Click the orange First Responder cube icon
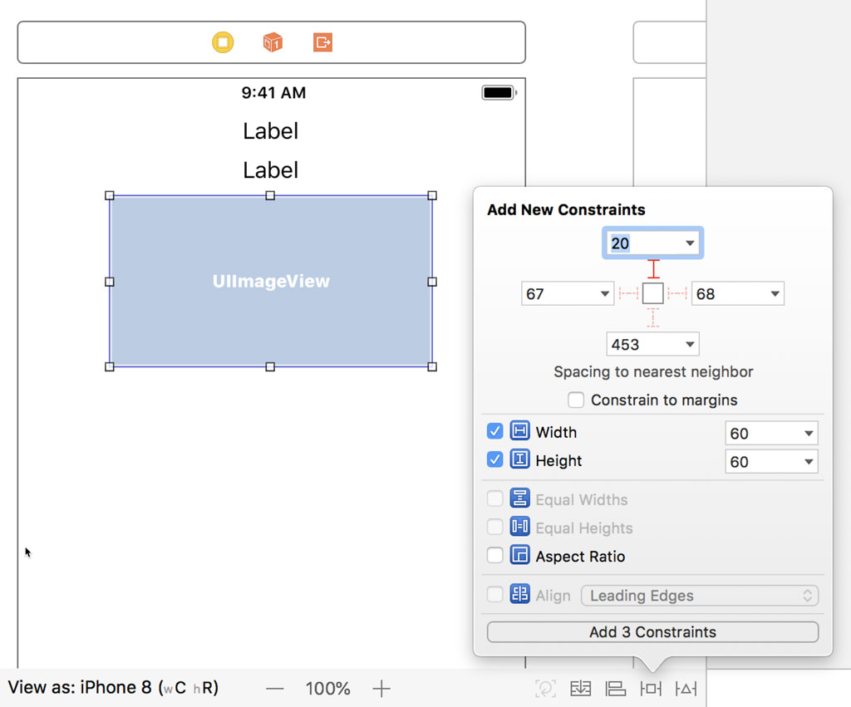The width and height of the screenshot is (851, 707). point(272,42)
